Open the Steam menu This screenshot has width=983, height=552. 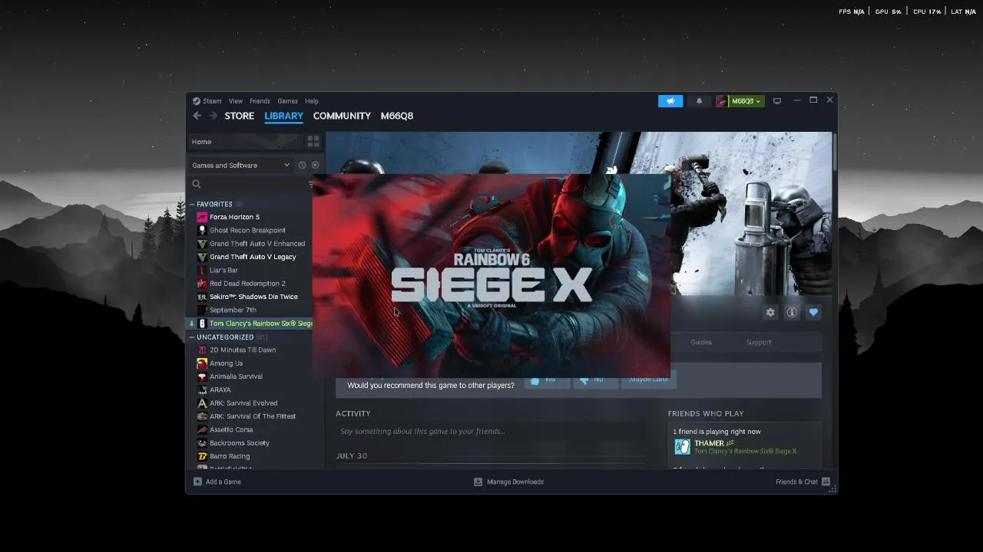point(212,101)
